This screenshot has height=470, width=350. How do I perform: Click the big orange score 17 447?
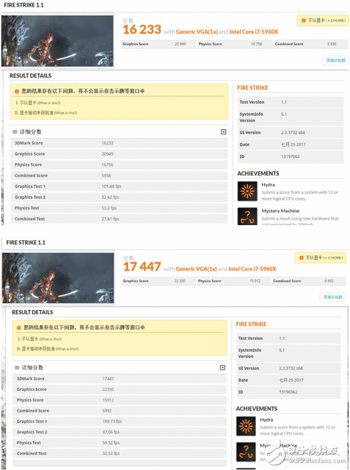click(x=142, y=267)
